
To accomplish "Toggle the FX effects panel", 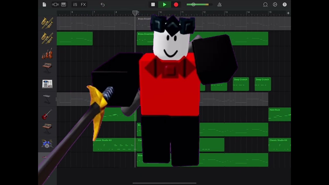I will click(x=83, y=5).
